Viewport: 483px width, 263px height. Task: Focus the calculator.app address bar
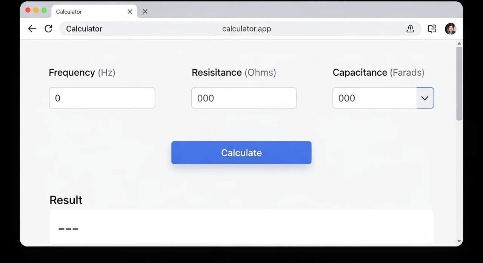pos(246,29)
